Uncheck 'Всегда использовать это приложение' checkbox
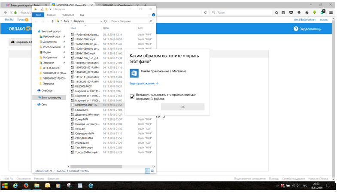The image size is (337, 193). pyautogui.click(x=132, y=96)
